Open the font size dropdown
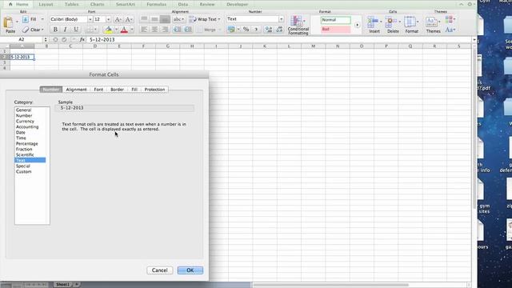 point(109,19)
